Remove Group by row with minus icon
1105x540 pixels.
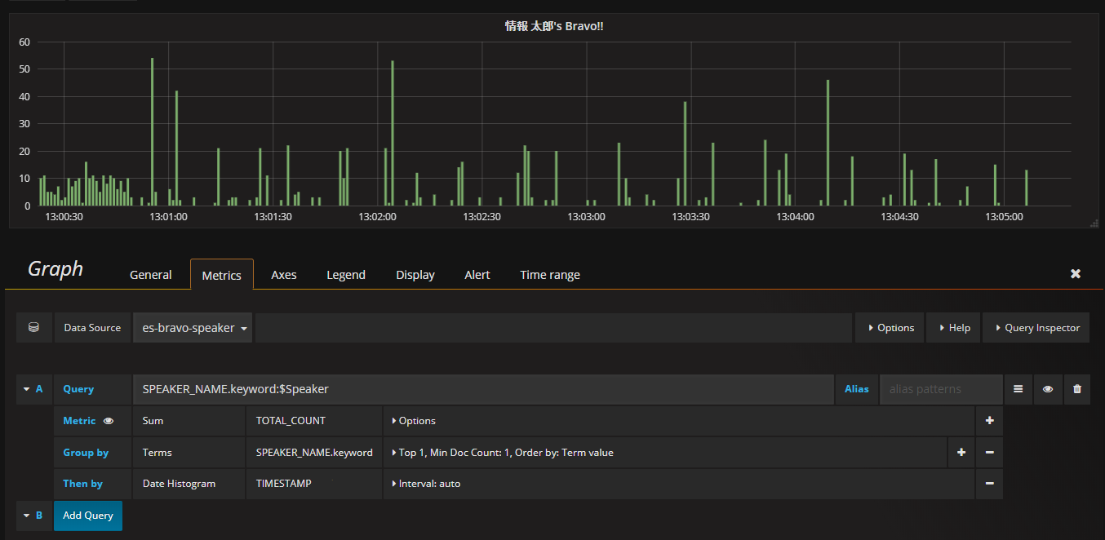pyautogui.click(x=989, y=452)
